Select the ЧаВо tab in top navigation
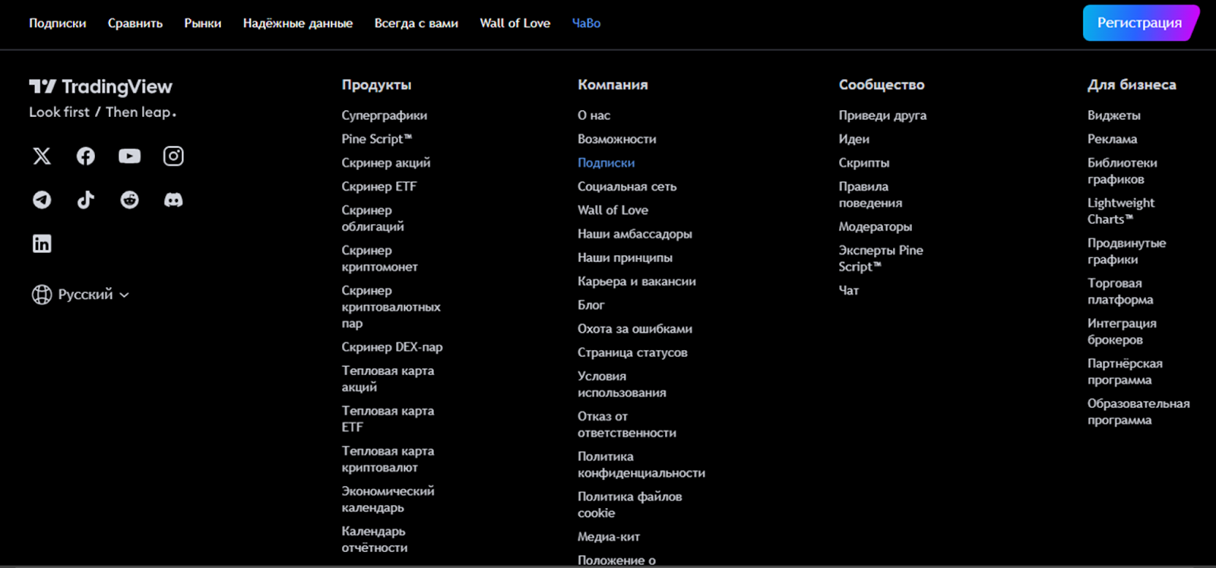Screen dimensions: 1216x568 [586, 24]
